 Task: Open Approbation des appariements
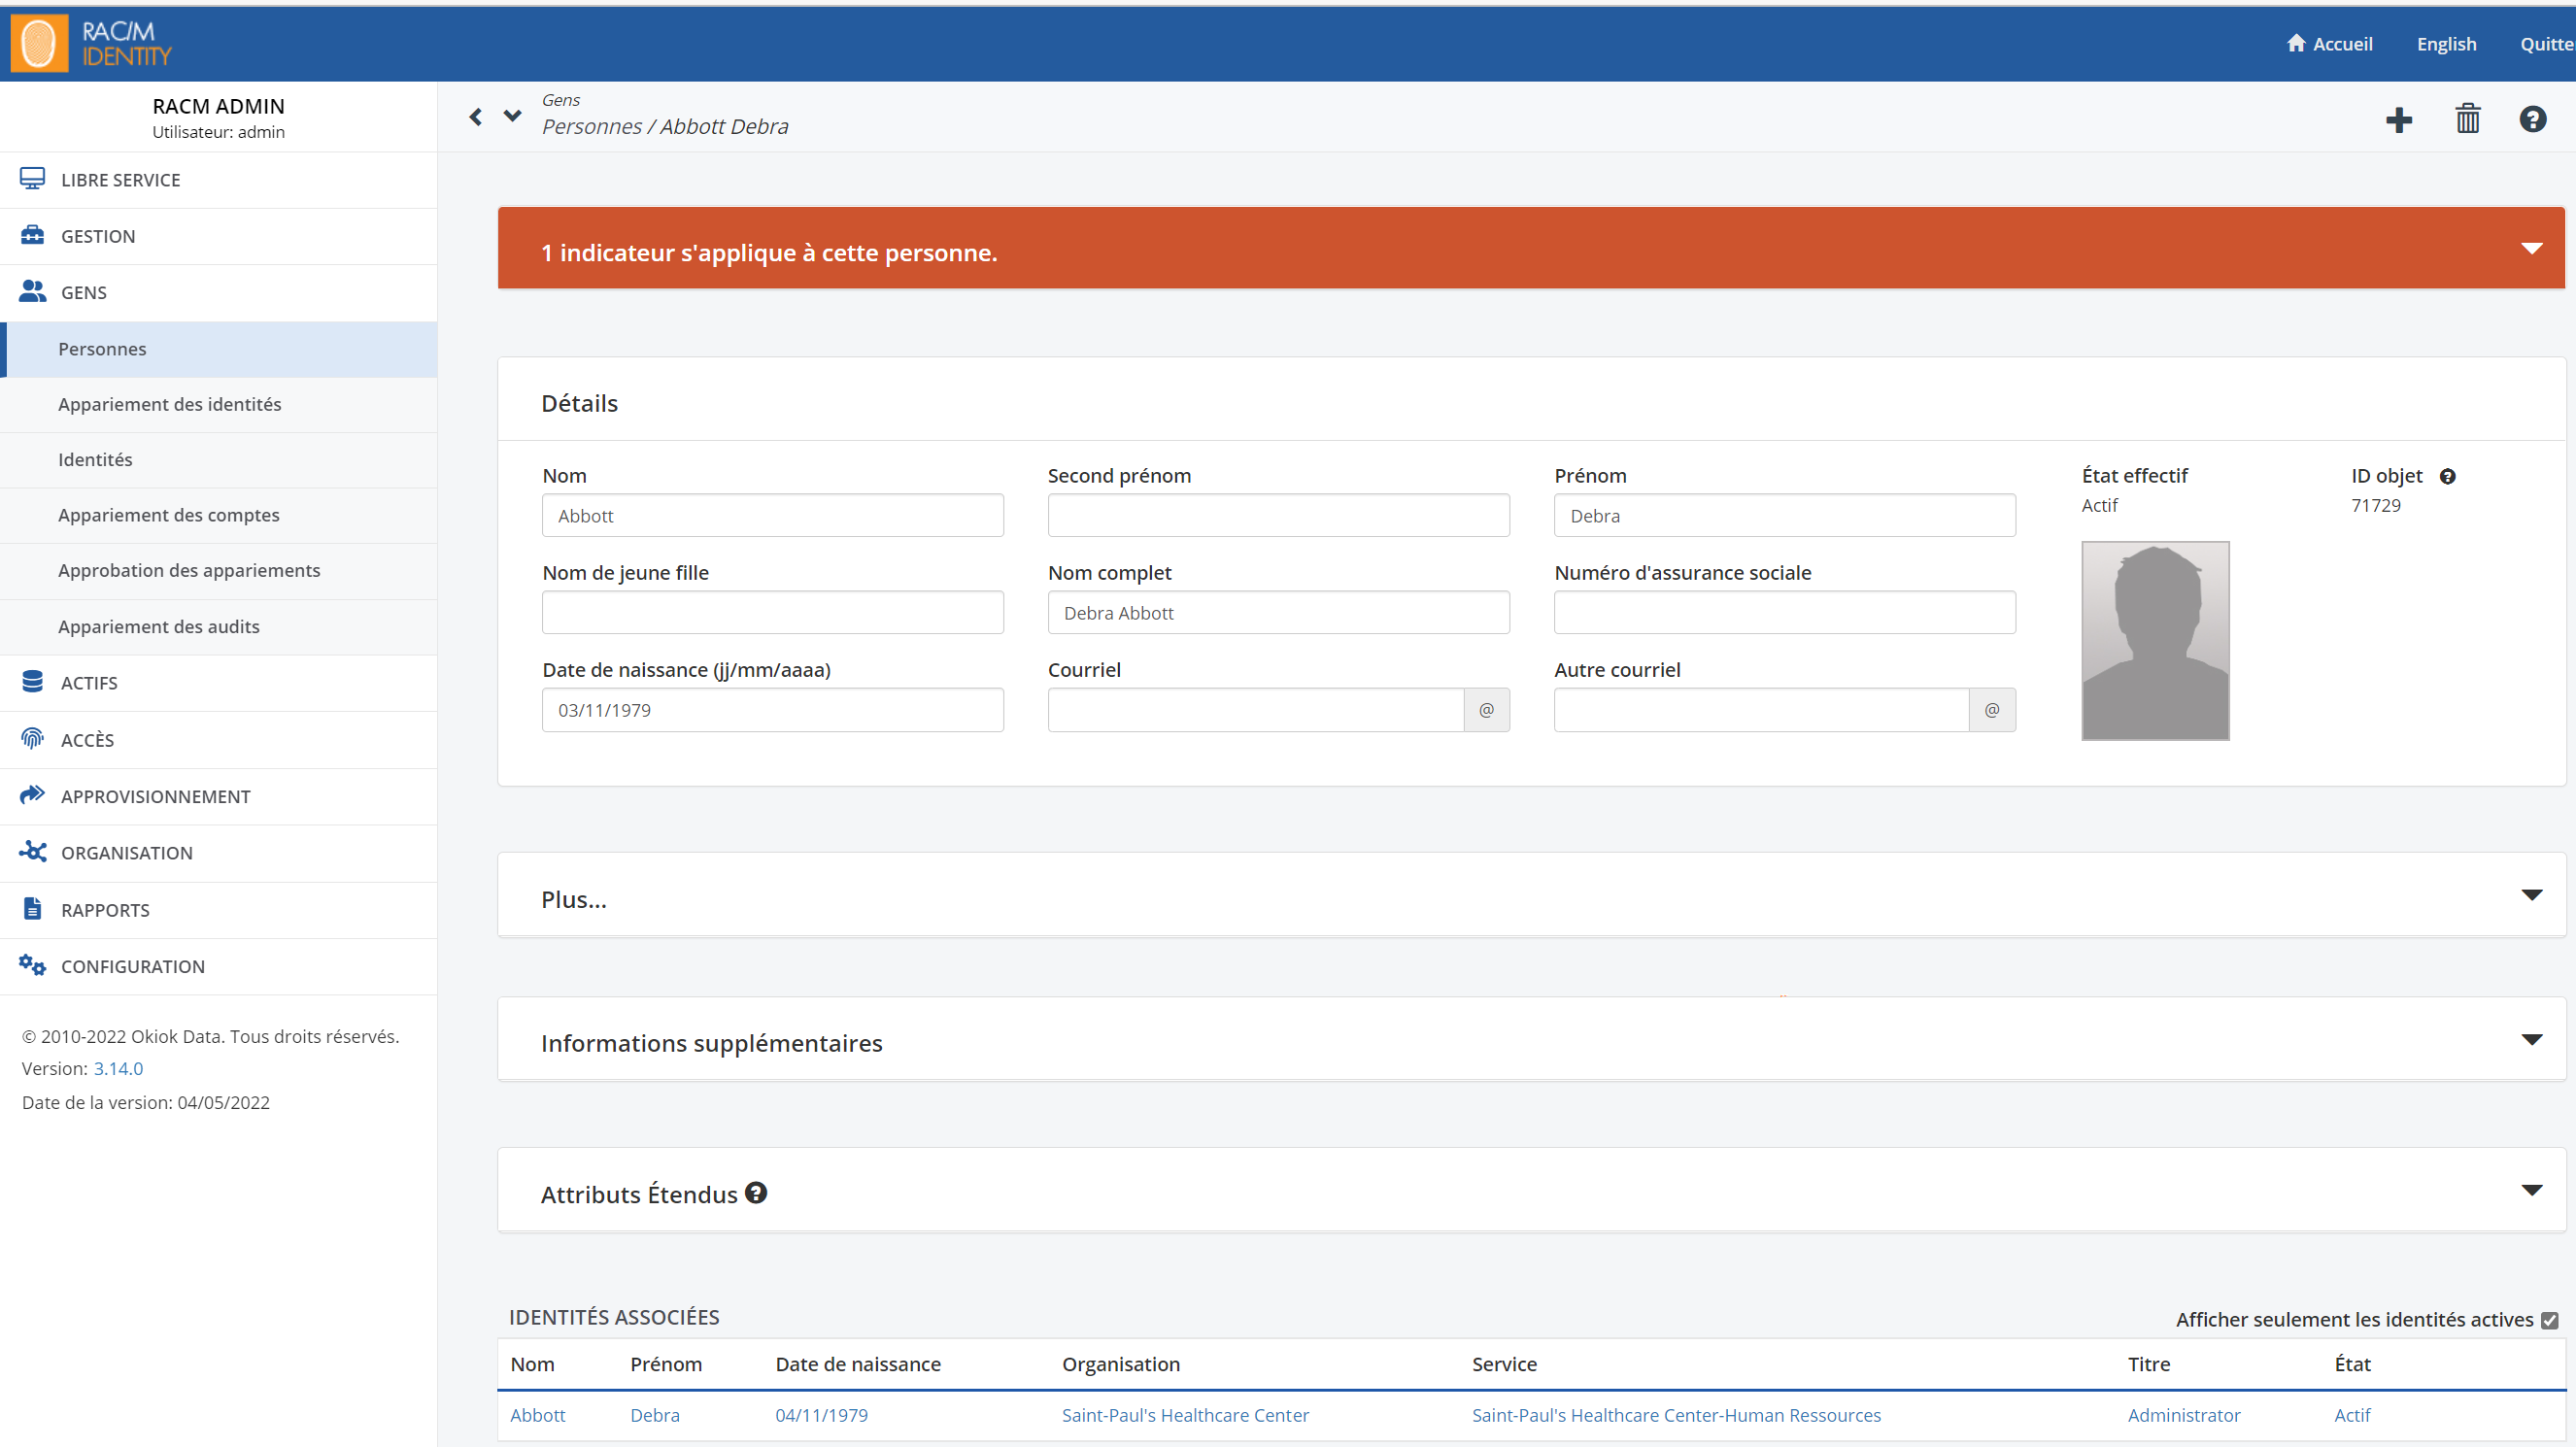(218, 571)
